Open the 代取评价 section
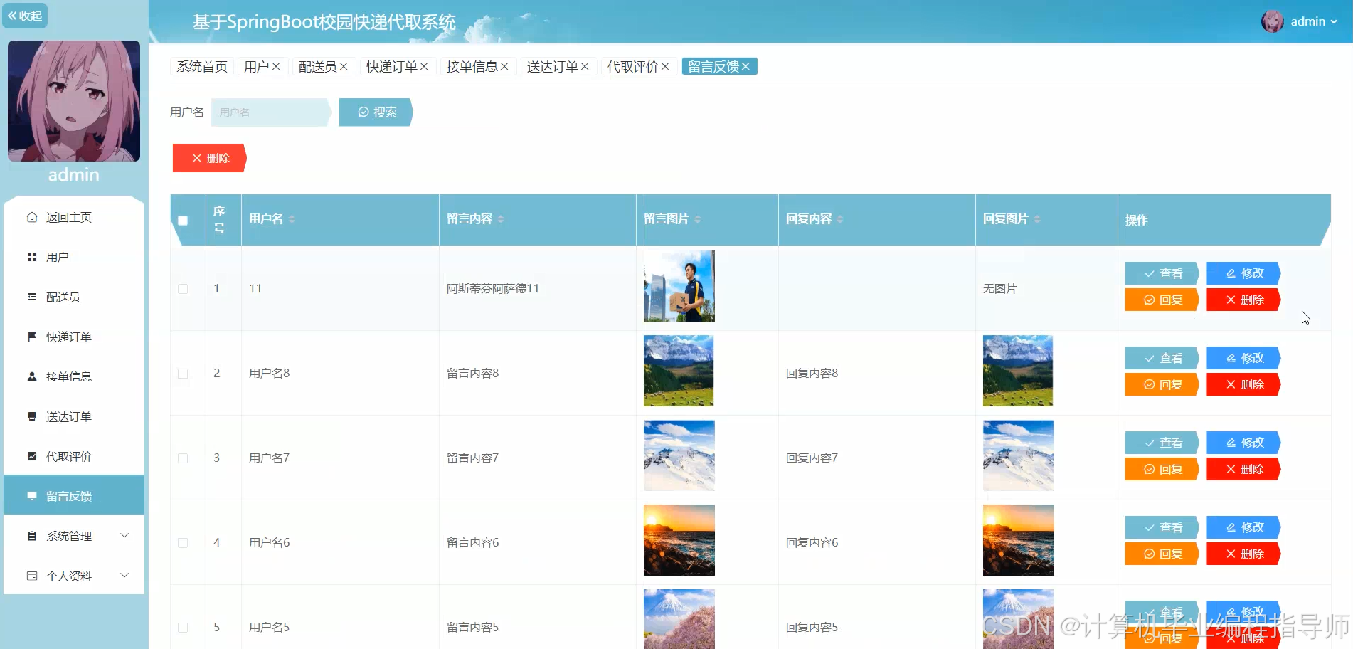The width and height of the screenshot is (1353, 649). click(x=68, y=456)
